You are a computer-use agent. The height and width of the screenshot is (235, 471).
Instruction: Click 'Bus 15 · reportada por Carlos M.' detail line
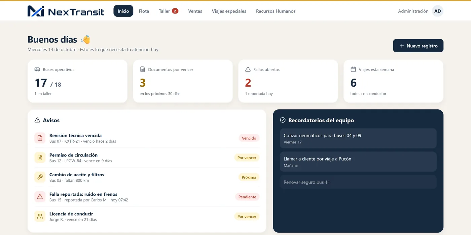[x=89, y=200]
